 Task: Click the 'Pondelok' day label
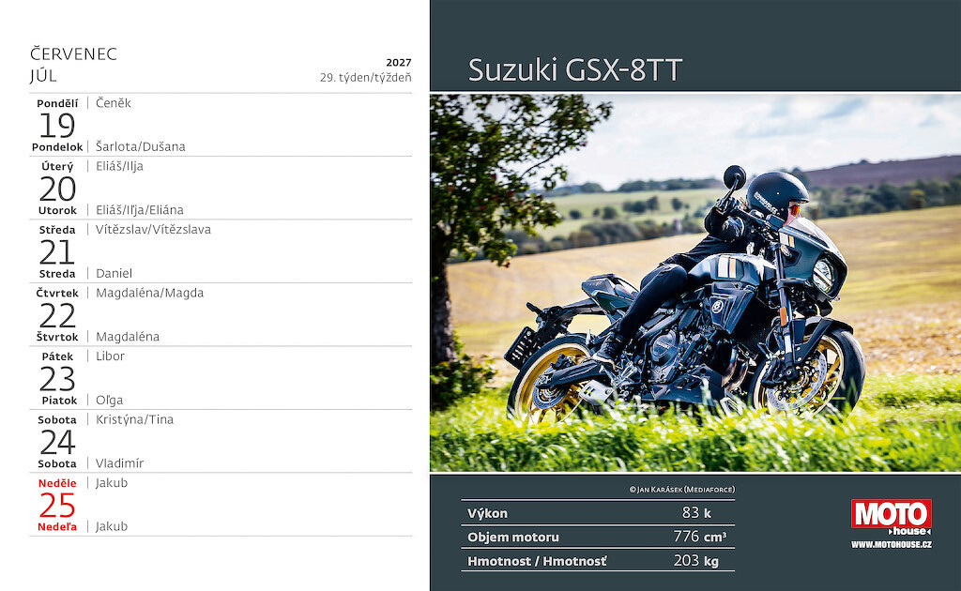(x=57, y=147)
